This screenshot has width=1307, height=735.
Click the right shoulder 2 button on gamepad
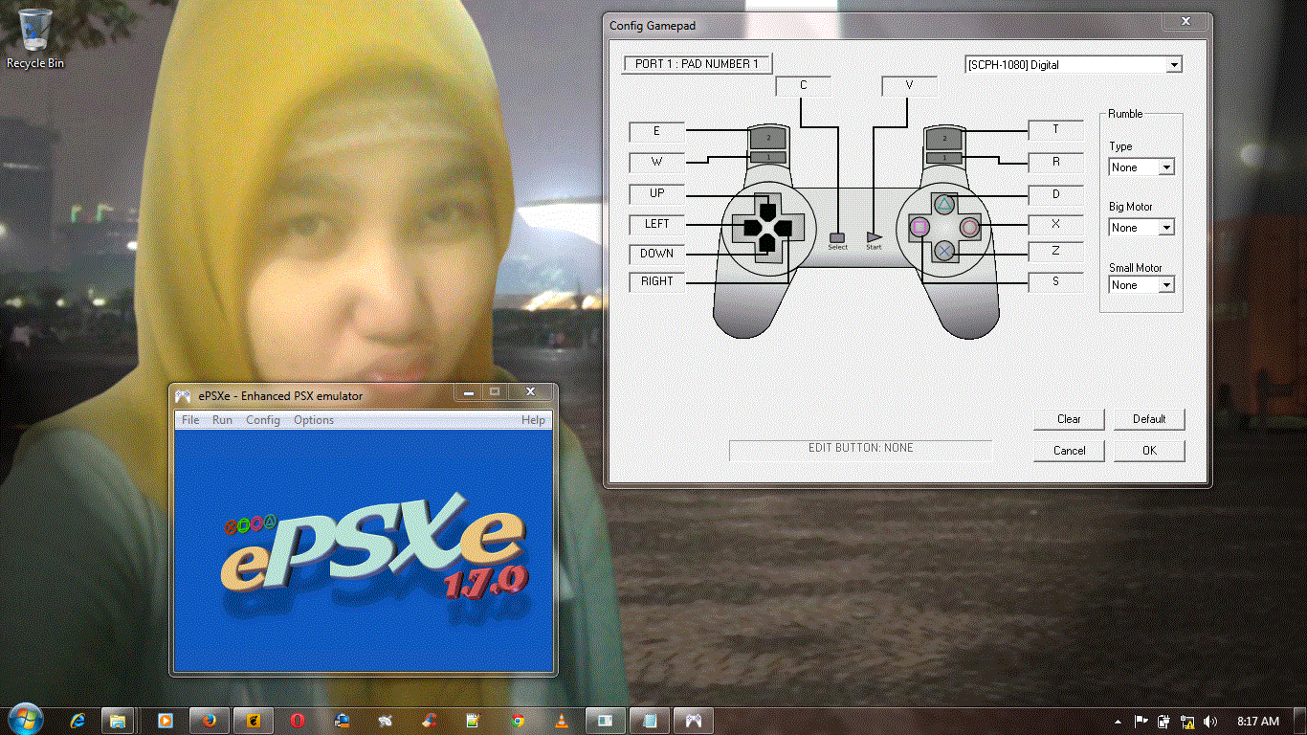(x=944, y=139)
